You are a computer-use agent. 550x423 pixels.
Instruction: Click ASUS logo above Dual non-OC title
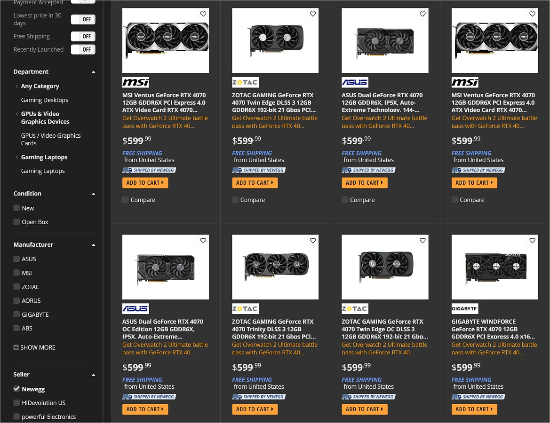[x=355, y=82]
